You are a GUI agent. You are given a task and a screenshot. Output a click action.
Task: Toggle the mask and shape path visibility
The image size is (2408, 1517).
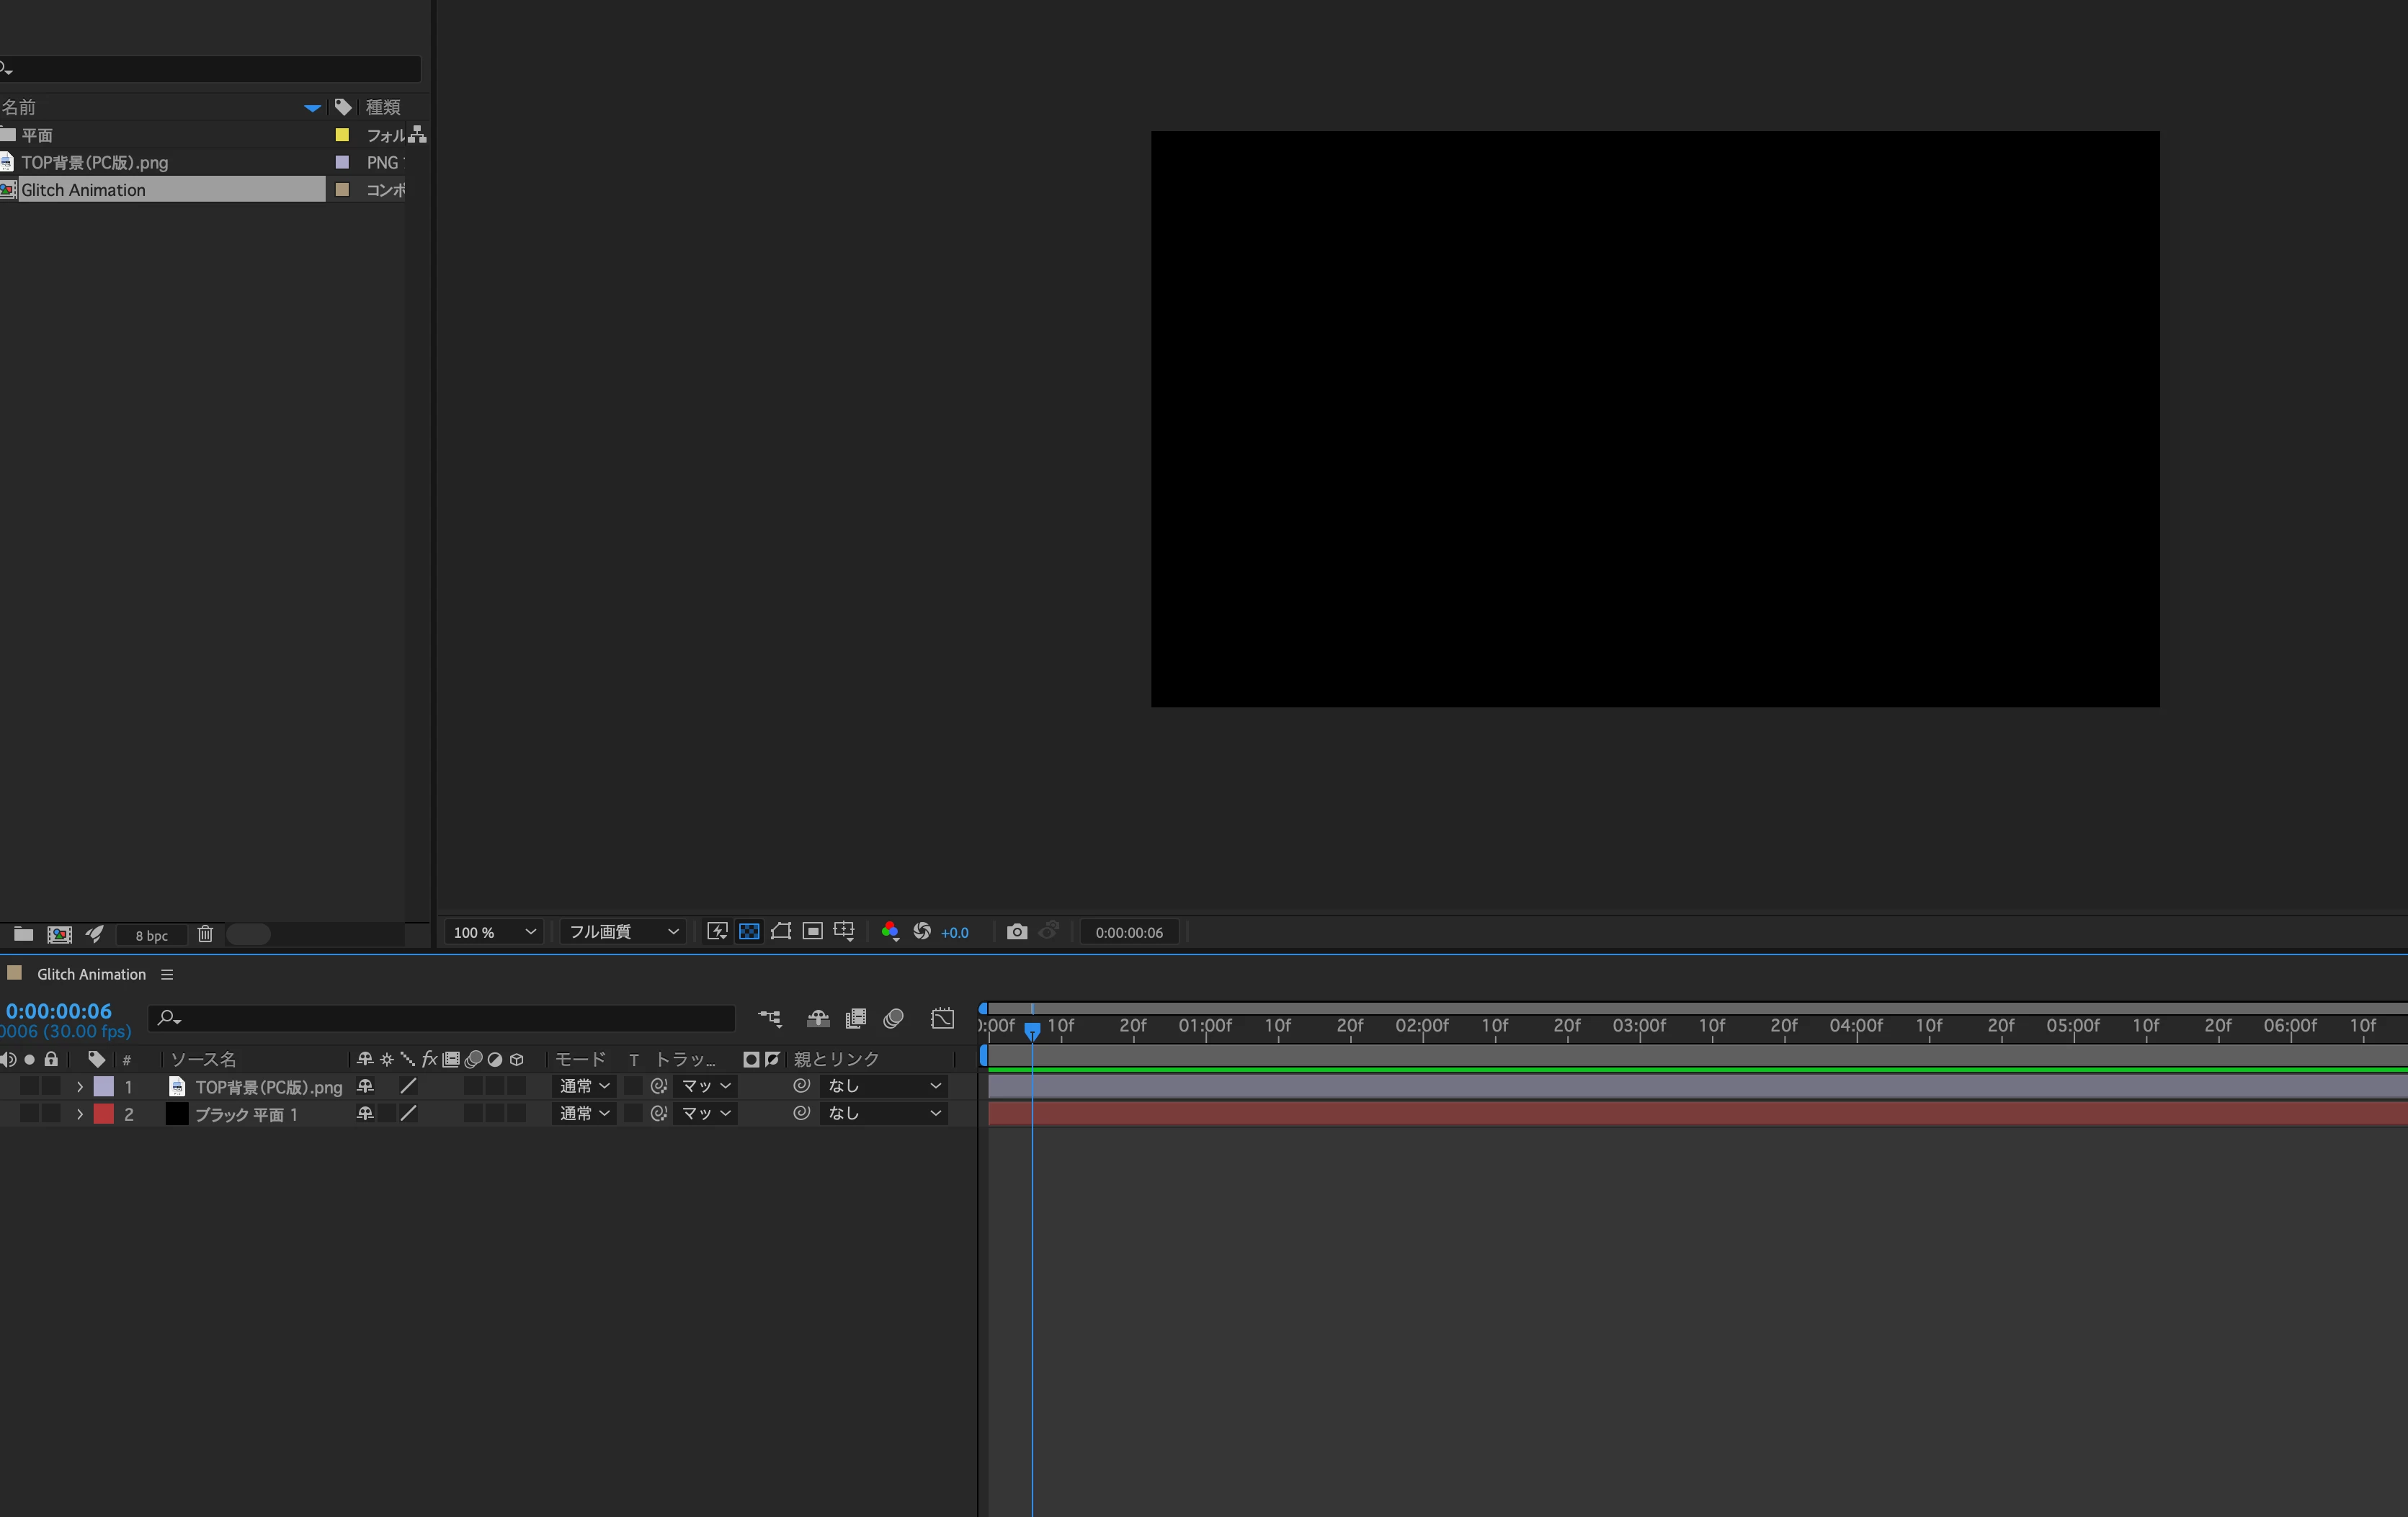point(781,932)
